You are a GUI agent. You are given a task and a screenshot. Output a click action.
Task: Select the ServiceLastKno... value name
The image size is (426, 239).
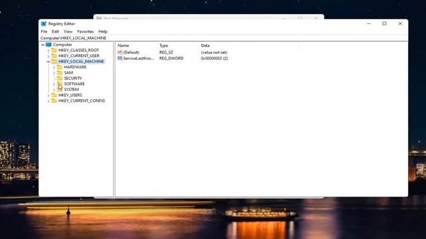(x=138, y=58)
